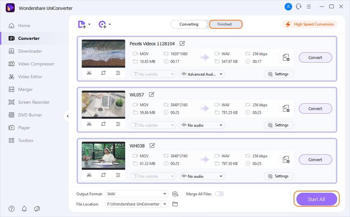This screenshot has width=350, height=217.
Task: Click the WH038 woman thumbnail
Action: pyautogui.click(x=103, y=156)
